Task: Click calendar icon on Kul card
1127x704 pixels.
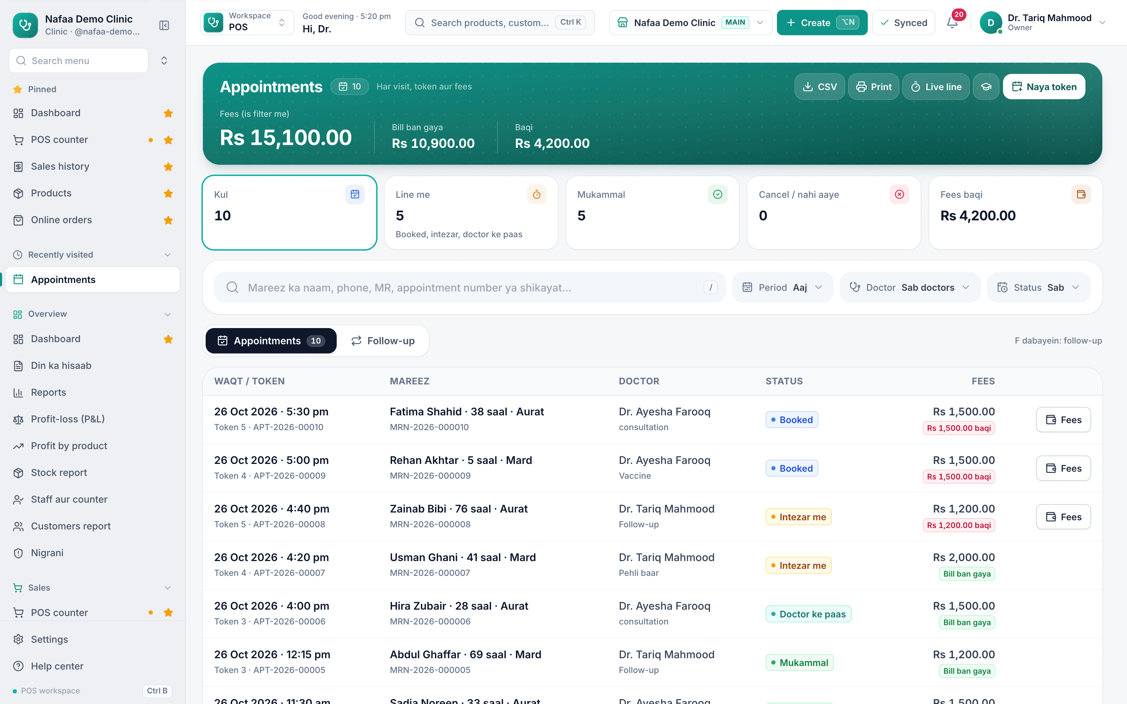Action: pos(355,194)
